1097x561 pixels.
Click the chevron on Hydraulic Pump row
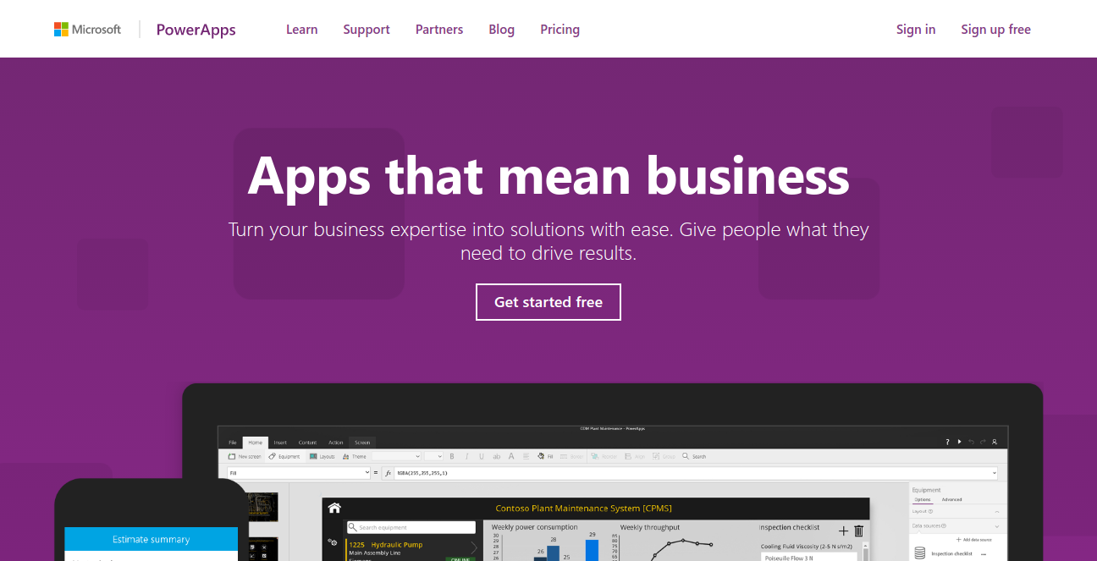tap(474, 547)
